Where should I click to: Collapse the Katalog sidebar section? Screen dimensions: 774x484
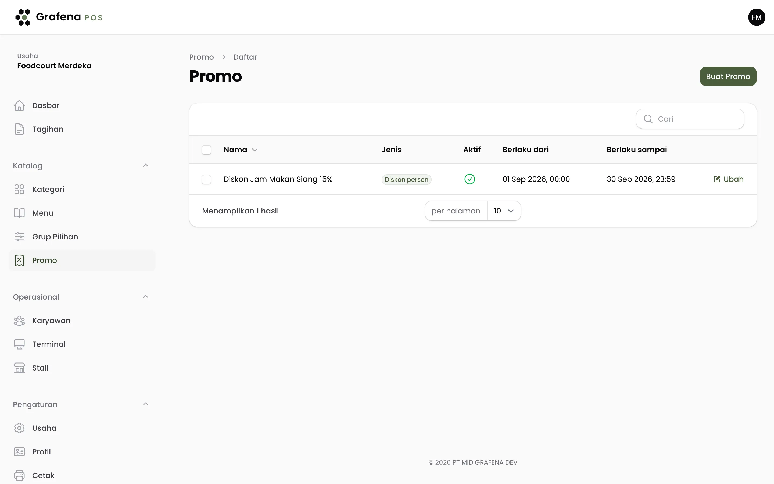pyautogui.click(x=145, y=165)
